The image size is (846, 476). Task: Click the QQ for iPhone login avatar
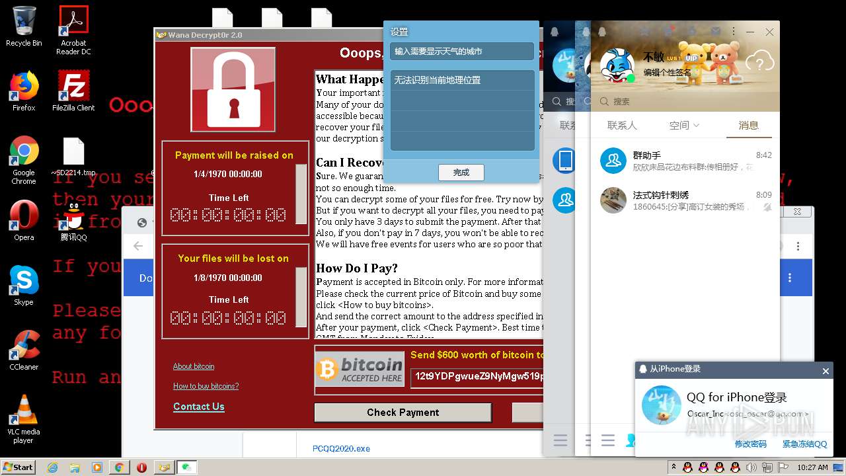point(661,405)
